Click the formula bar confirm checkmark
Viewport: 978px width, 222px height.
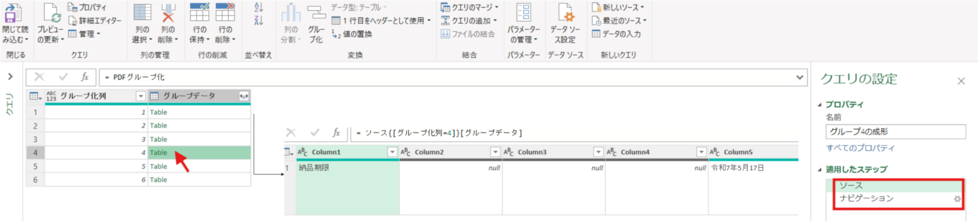coord(62,77)
